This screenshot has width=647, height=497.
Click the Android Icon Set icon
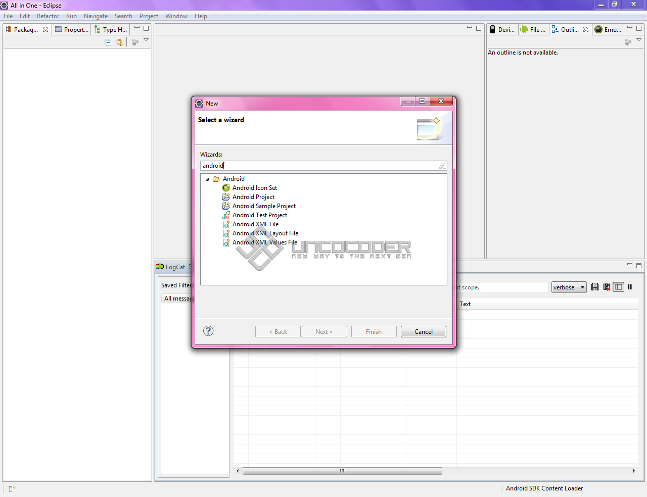pyautogui.click(x=226, y=188)
